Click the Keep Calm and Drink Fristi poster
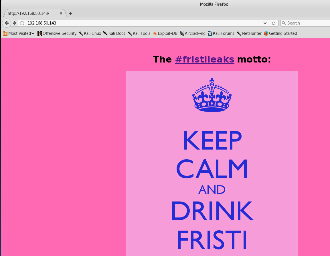Viewport: 330px width, 256px height. click(212, 164)
